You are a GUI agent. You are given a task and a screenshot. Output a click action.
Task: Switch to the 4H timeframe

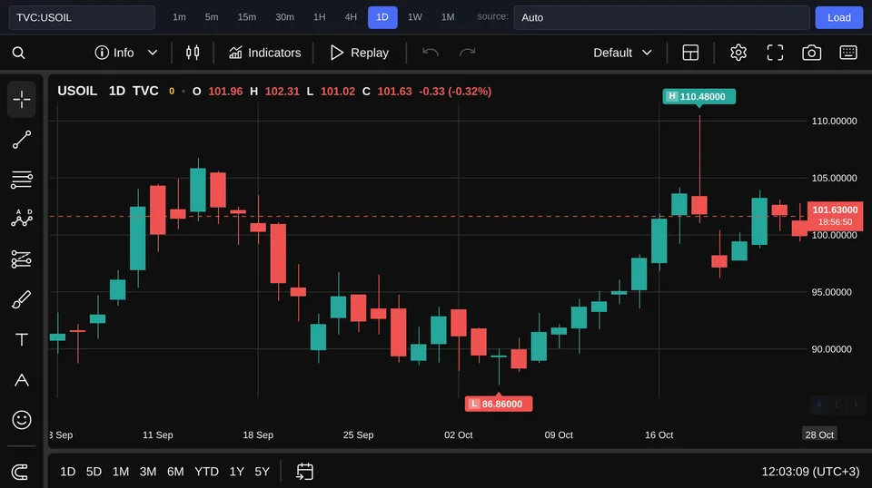click(x=351, y=17)
